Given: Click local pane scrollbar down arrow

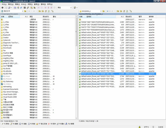Looking at the screenshot, I should tap(76, 118).
